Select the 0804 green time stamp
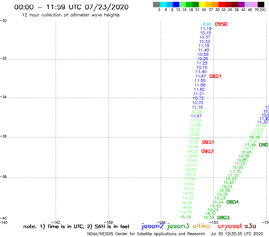The image size is (269, 237). point(232,202)
